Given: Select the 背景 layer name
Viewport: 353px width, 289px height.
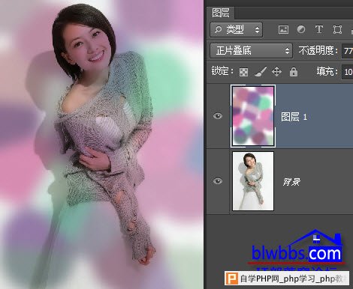Looking at the screenshot, I should point(291,182).
